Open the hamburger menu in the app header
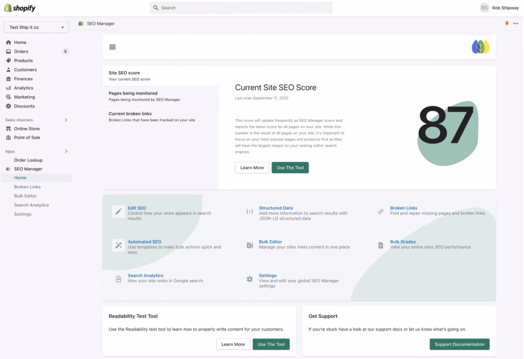The height and width of the screenshot is (359, 524). (112, 47)
